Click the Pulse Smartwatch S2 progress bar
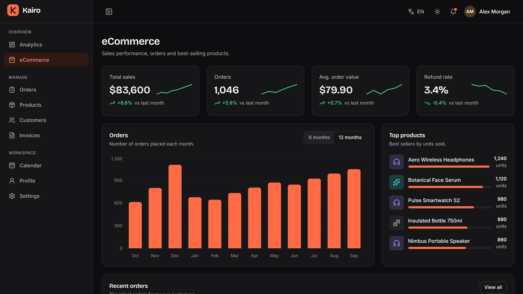 click(x=449, y=207)
